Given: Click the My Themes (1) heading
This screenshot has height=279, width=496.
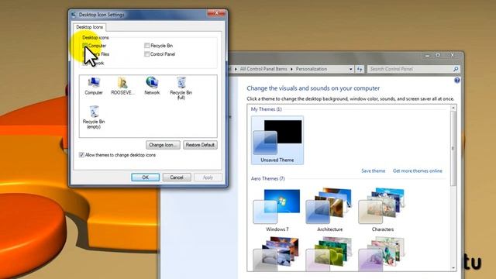Looking at the screenshot, I should click(266, 109).
